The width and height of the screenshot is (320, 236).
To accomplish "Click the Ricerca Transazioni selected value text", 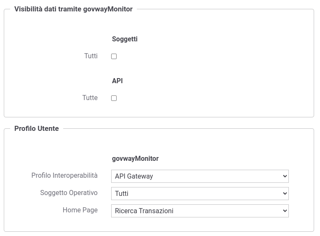I will pos(144,211).
